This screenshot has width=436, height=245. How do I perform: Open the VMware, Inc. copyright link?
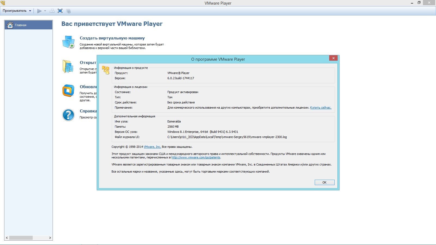(152, 147)
